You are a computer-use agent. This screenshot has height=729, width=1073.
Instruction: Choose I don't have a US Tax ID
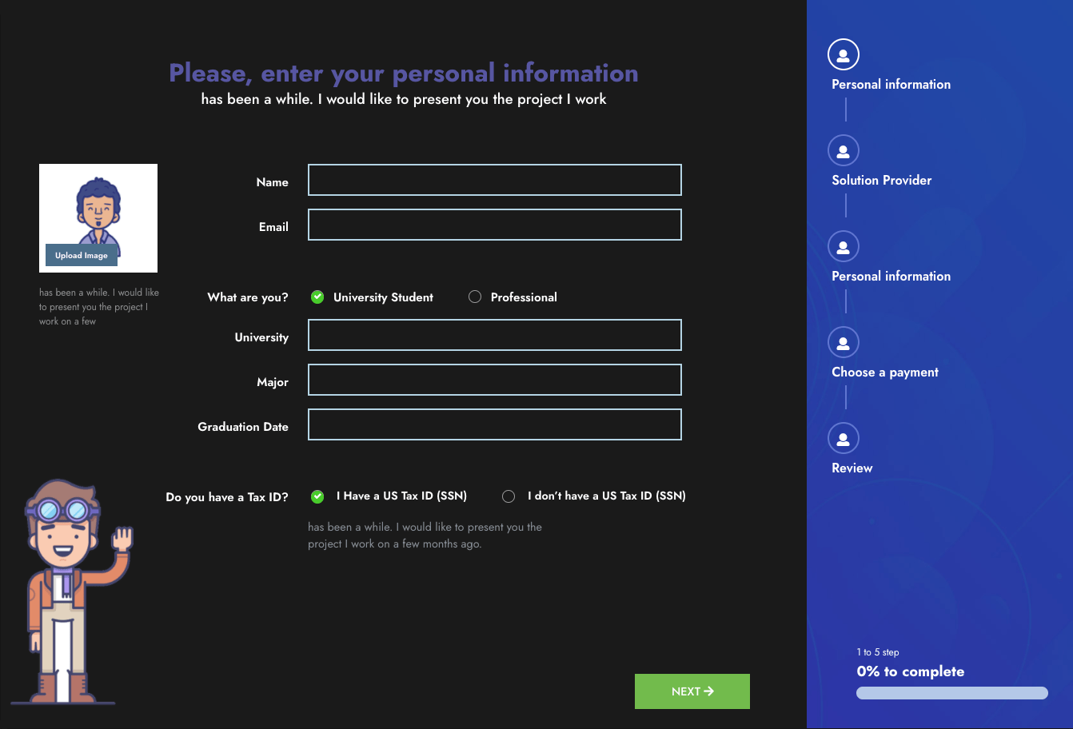509,496
